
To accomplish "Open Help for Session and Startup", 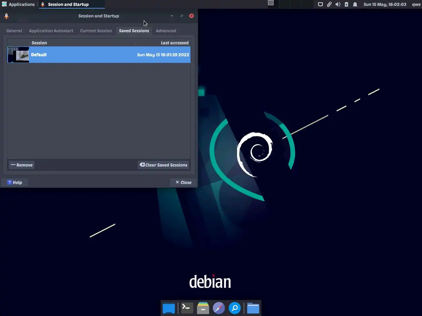I will [15, 182].
